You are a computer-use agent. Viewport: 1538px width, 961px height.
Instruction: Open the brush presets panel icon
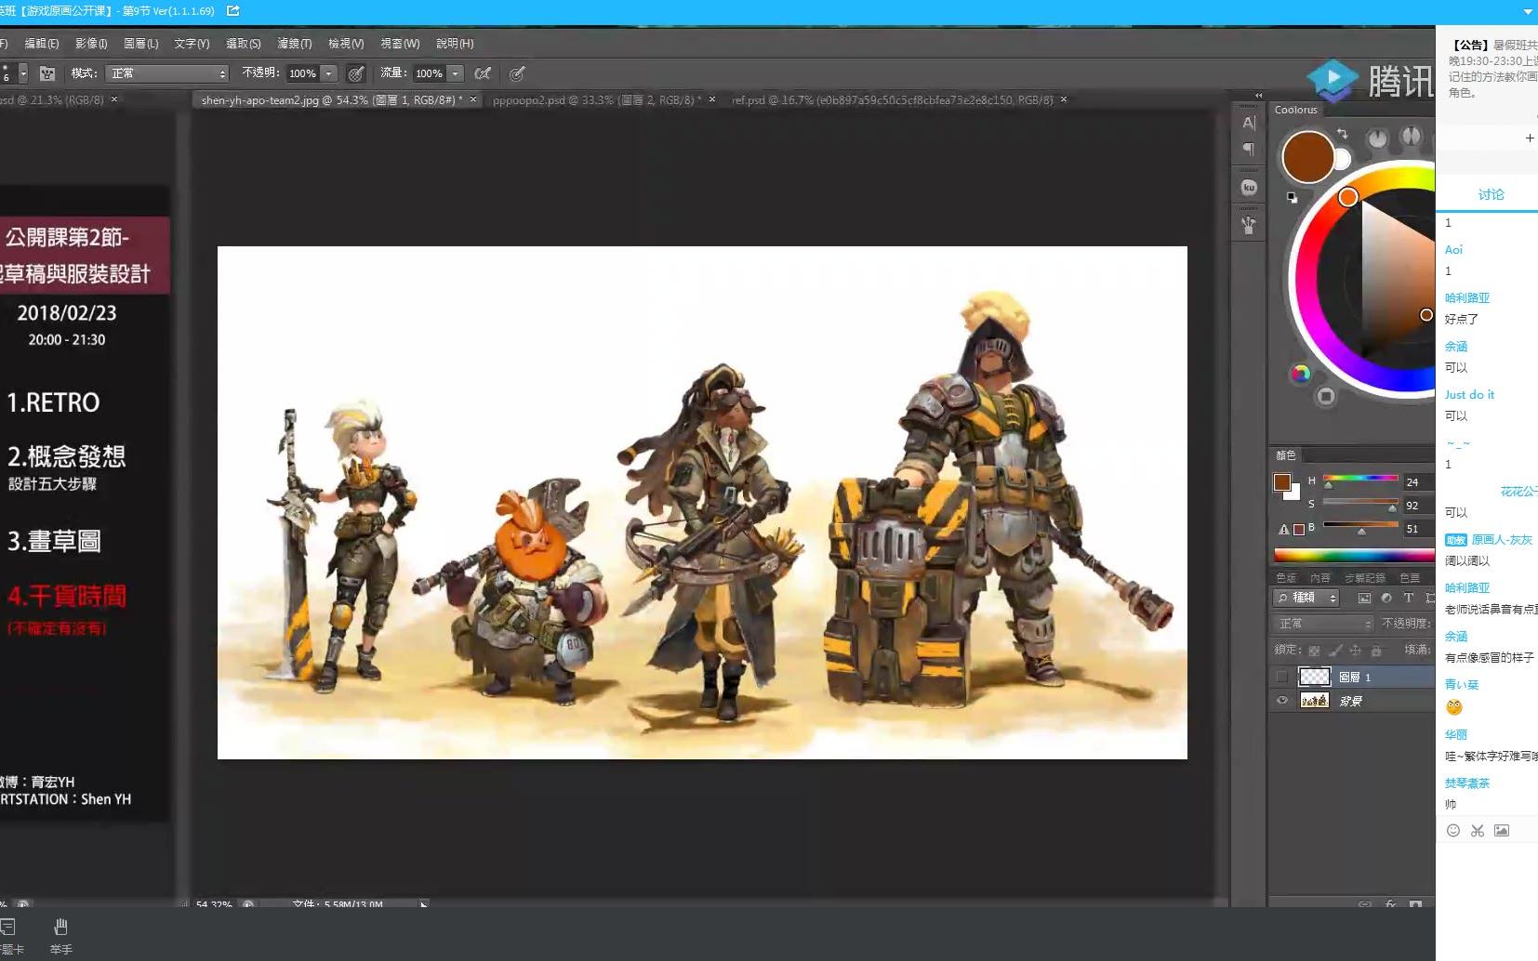[1249, 225]
